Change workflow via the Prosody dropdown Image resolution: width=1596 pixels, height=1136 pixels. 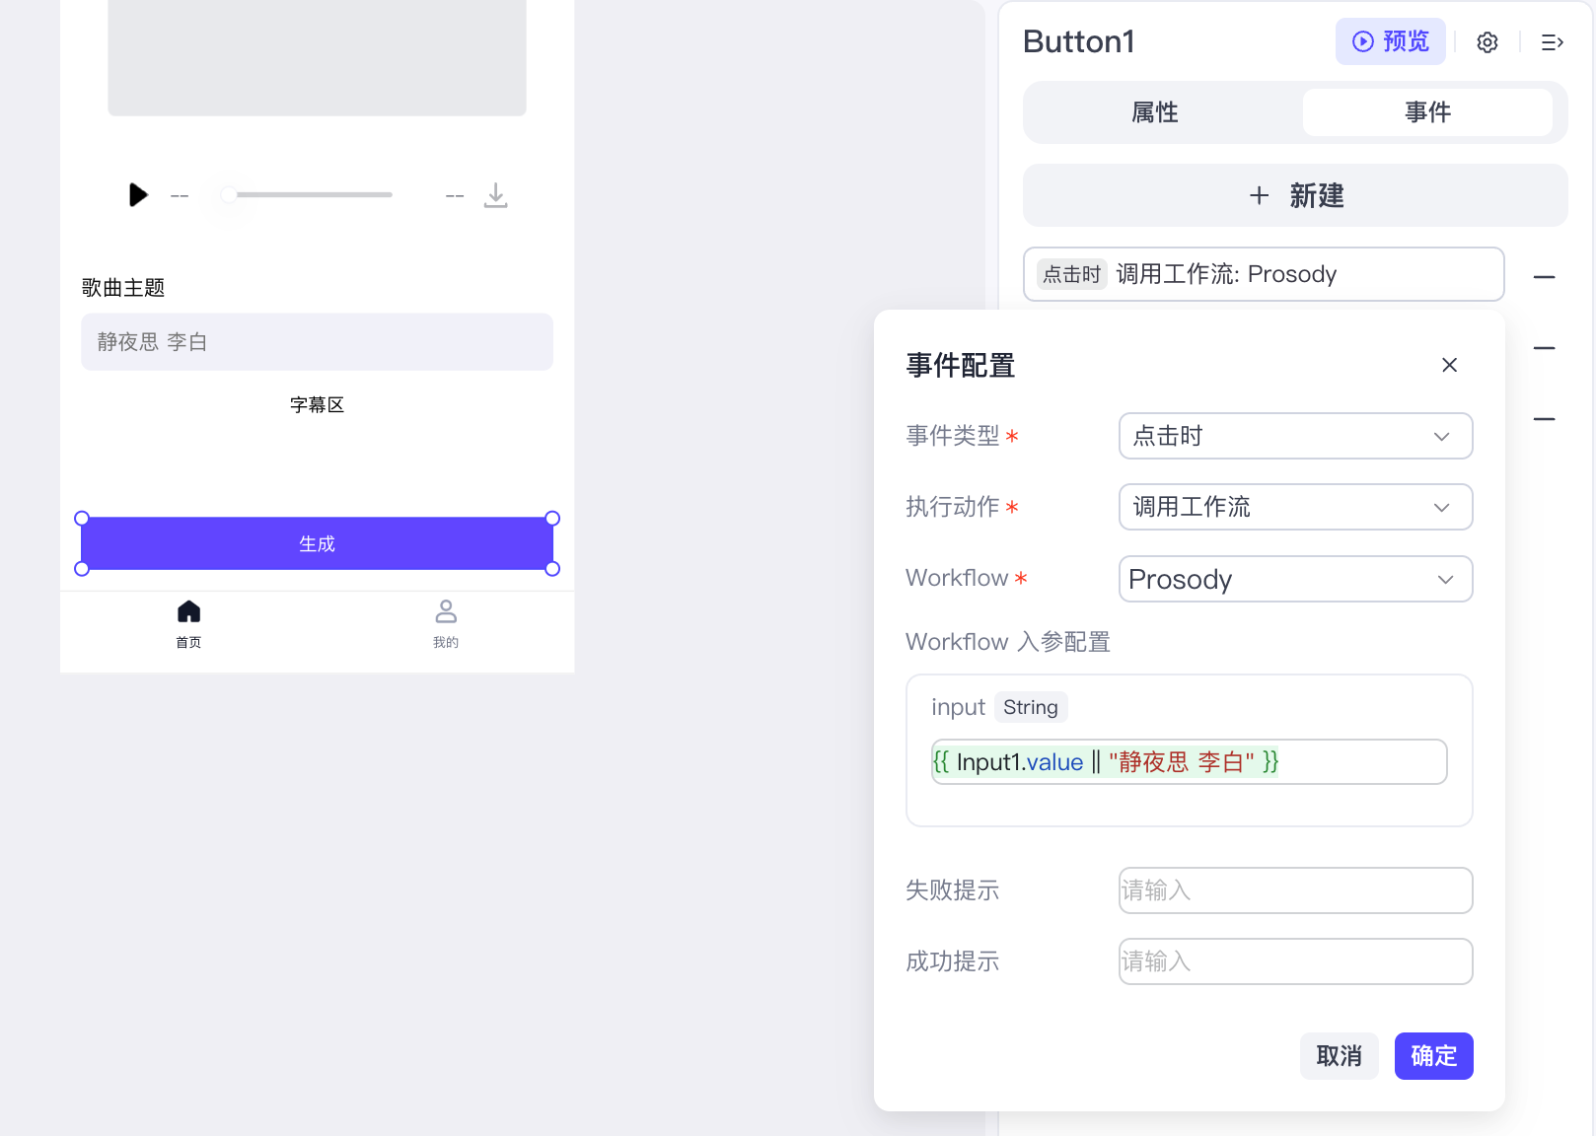point(1295,579)
